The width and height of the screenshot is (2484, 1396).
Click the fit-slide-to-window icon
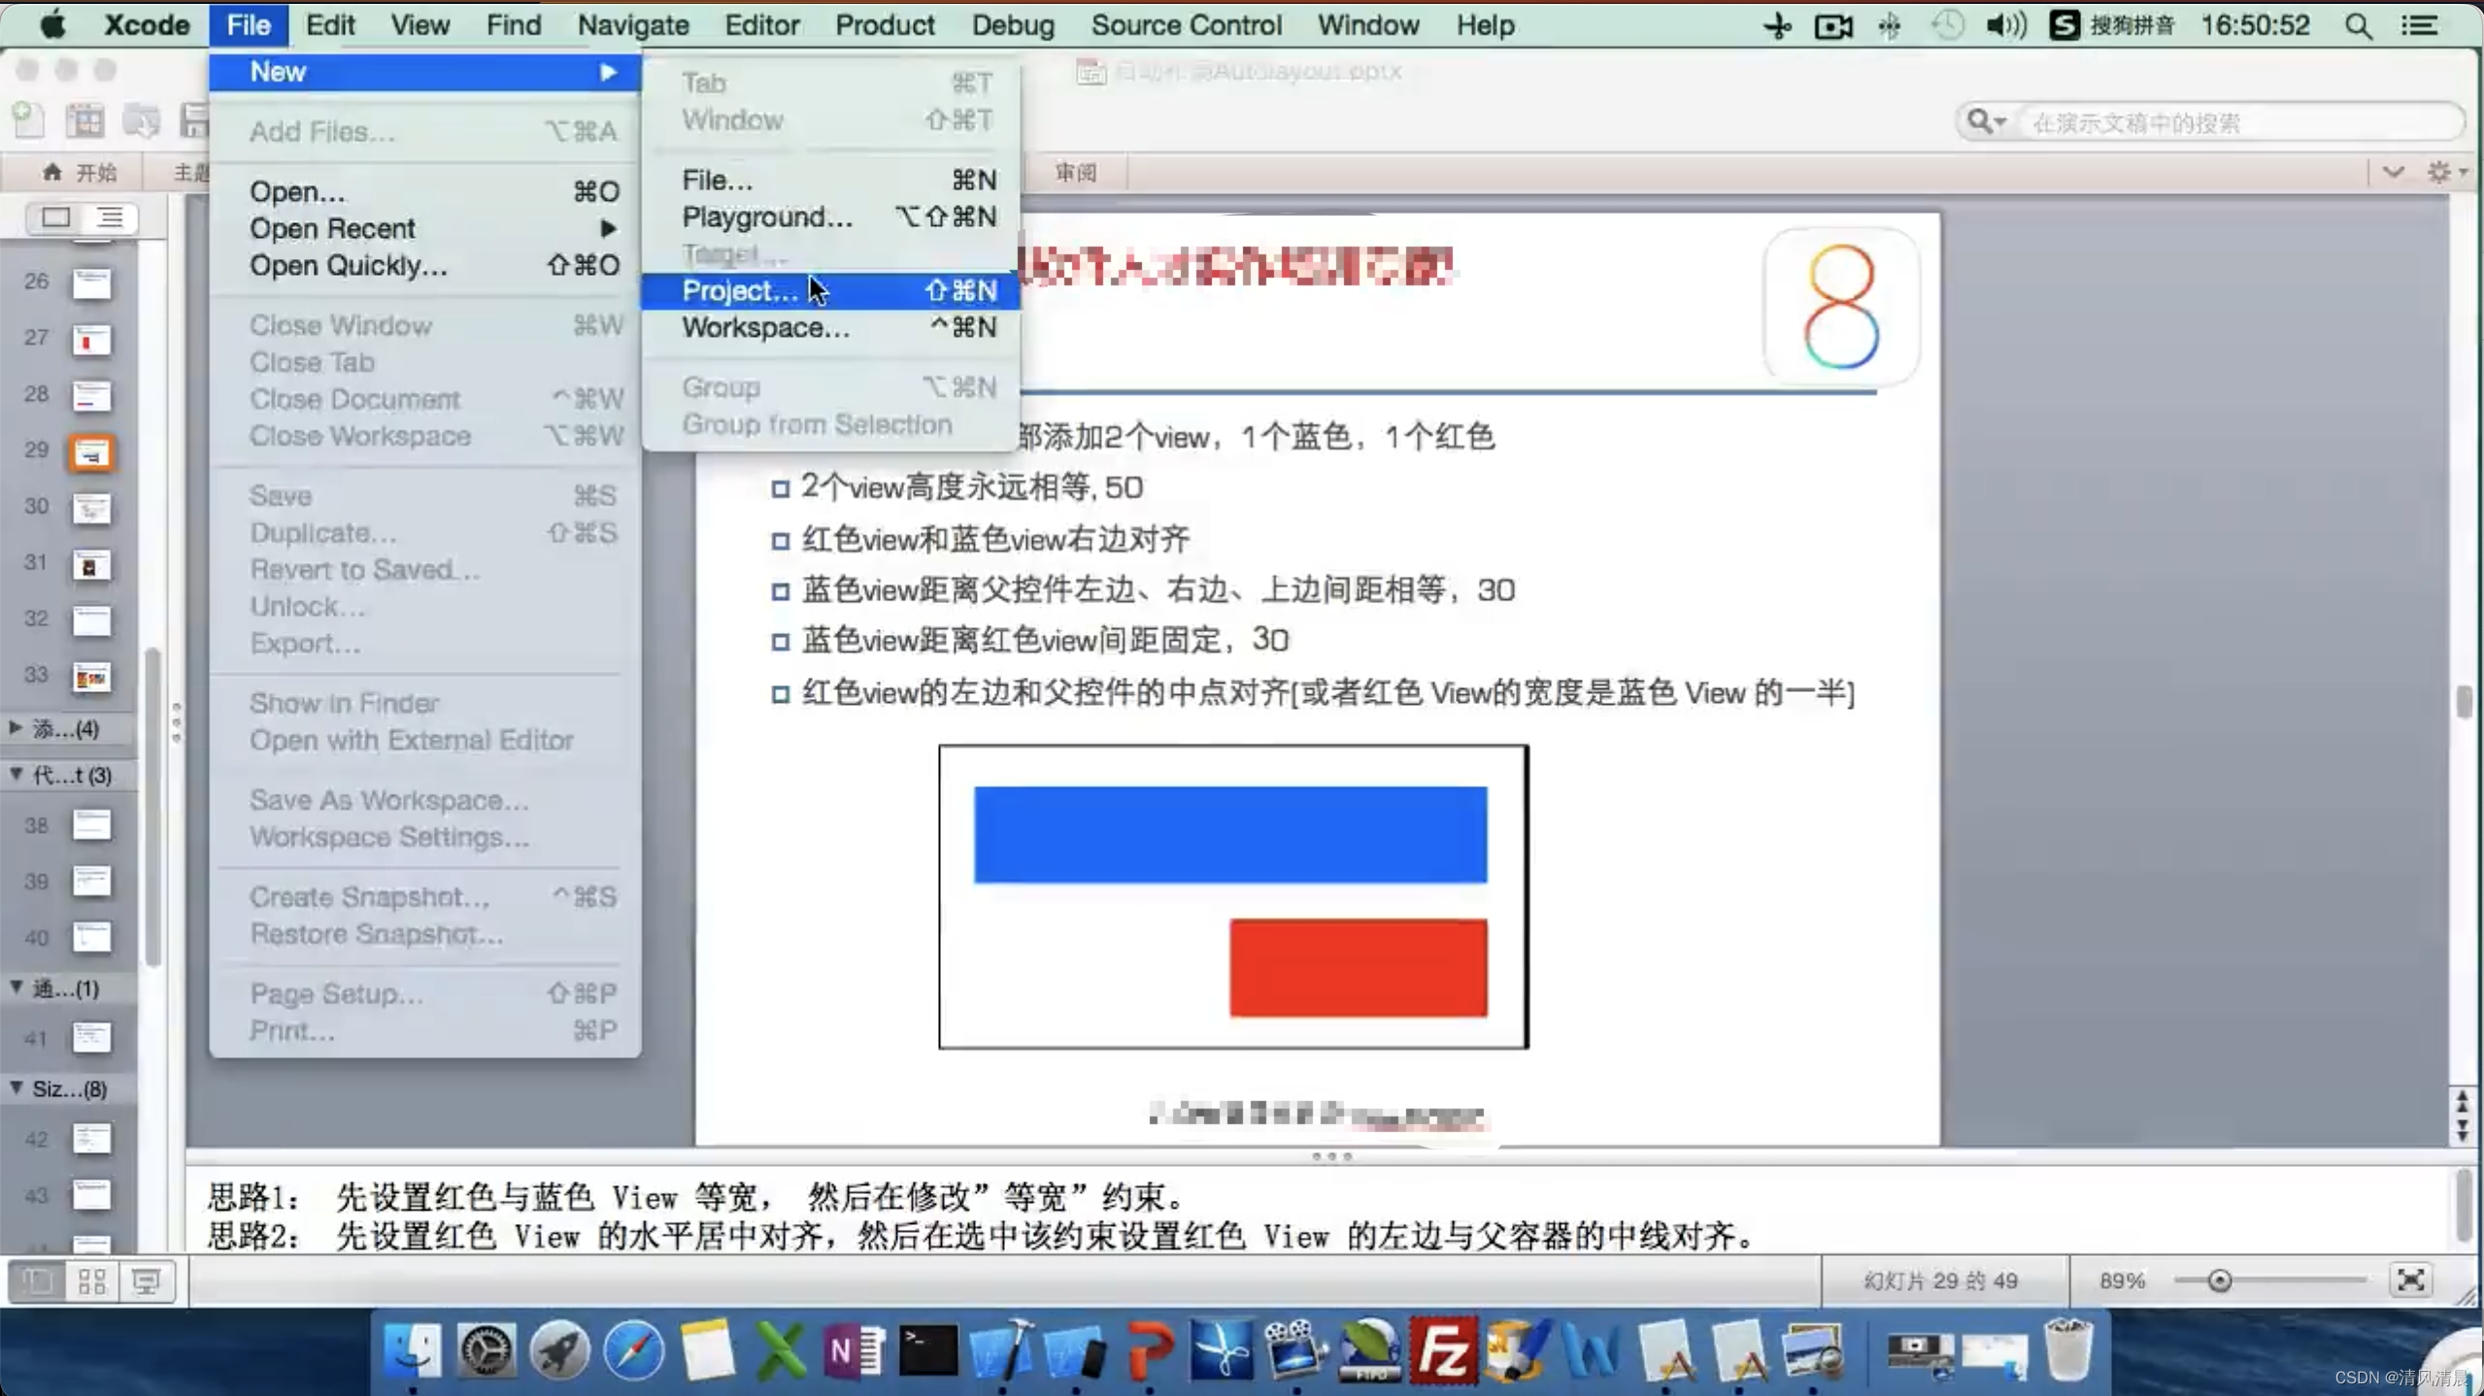tap(2410, 1280)
